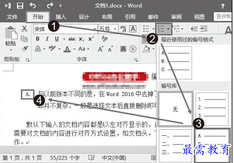The image size is (234, 163).
Task: Switch to the 布局 tab
Action: tap(107, 17)
